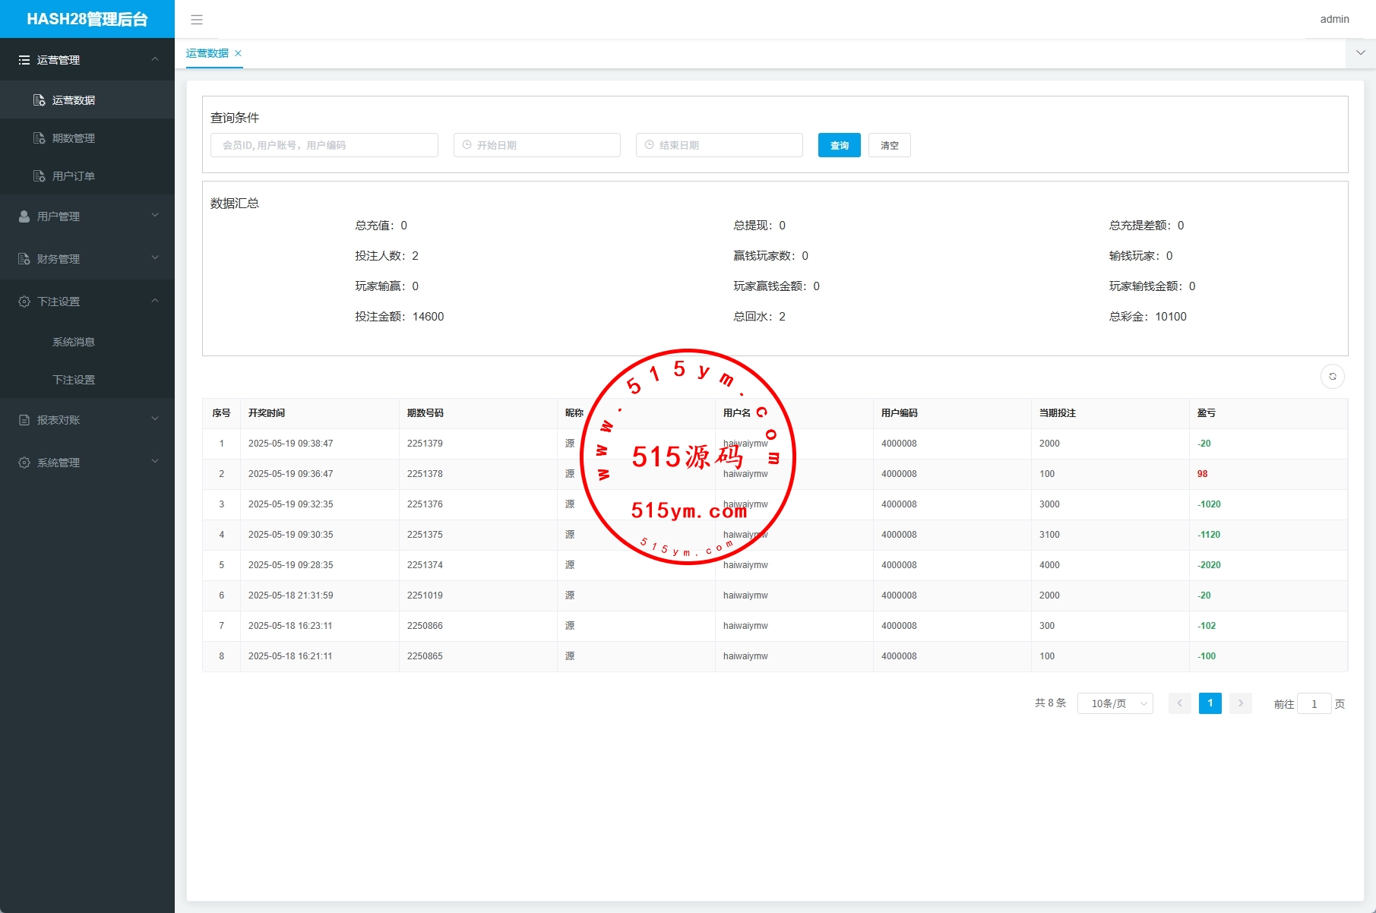Focus the member ID search input field
Image resolution: width=1376 pixels, height=913 pixels.
coord(324,145)
